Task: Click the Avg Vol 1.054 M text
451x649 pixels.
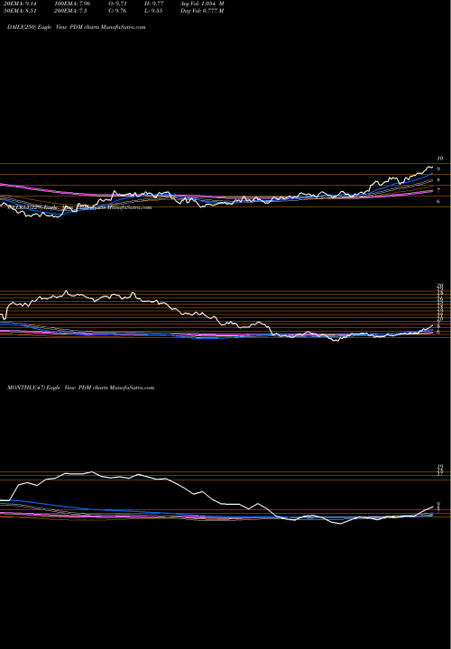Action: click(x=202, y=4)
